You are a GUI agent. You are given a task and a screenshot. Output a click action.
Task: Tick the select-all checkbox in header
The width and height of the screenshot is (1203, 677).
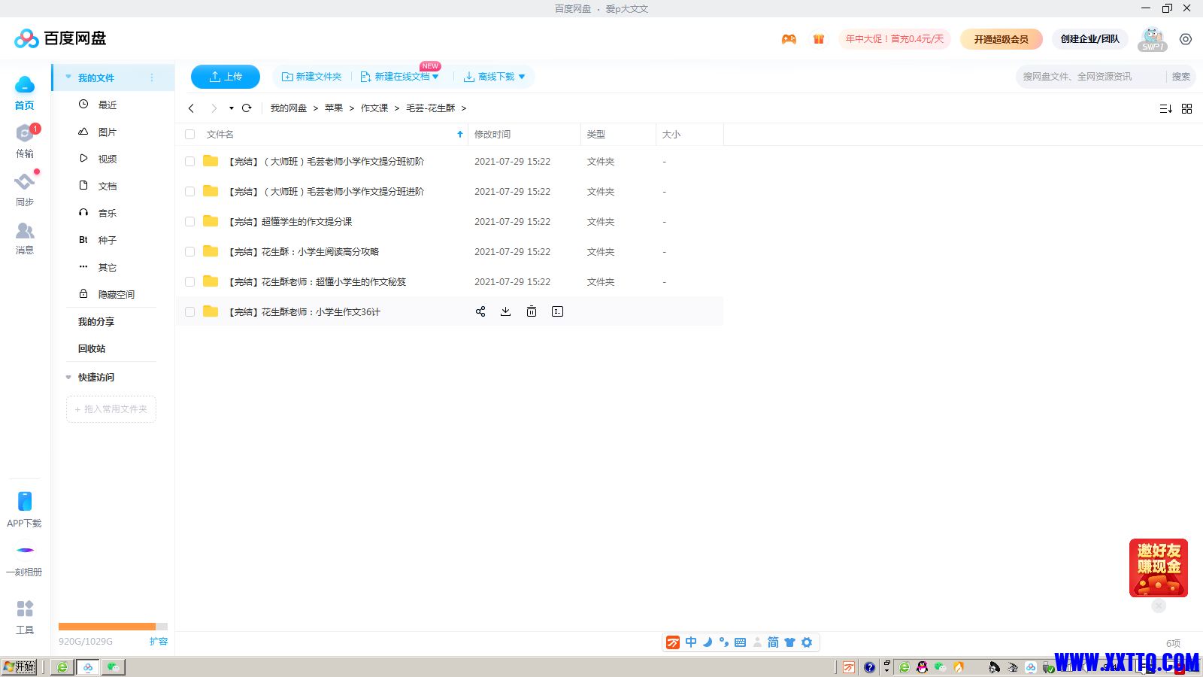(x=190, y=135)
